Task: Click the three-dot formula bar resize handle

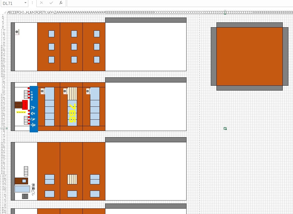Action: (x=32, y=3)
